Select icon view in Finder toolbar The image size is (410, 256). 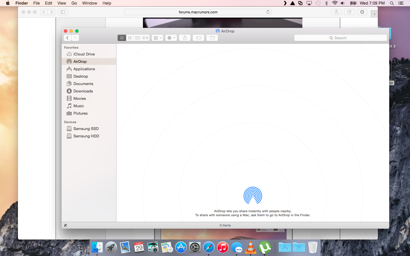click(122, 38)
